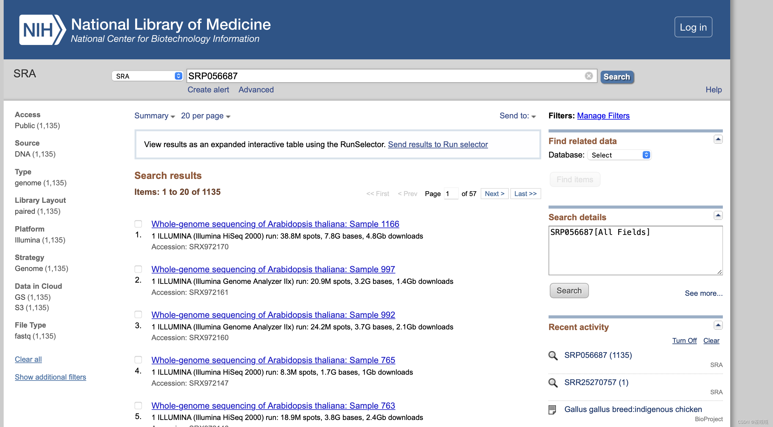The width and height of the screenshot is (773, 427).
Task: Open the 20 per page menu
Action: click(205, 116)
